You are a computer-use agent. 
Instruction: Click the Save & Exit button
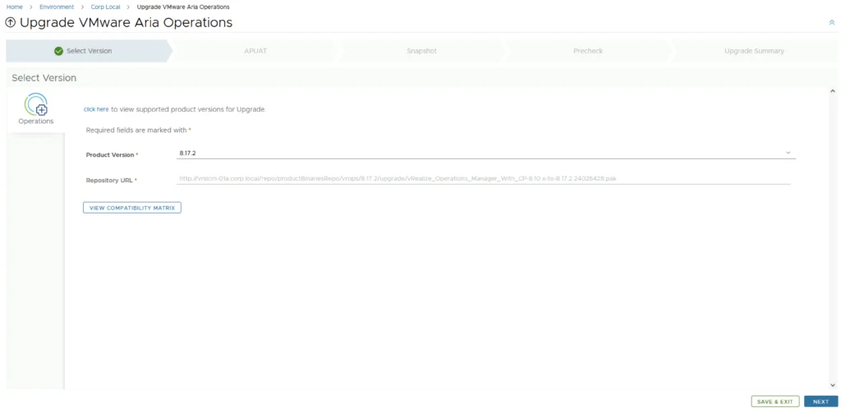[775, 402]
